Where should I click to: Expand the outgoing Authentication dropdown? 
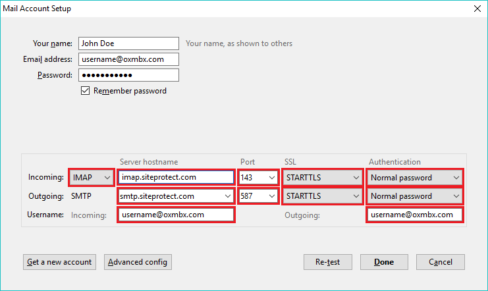coord(415,196)
